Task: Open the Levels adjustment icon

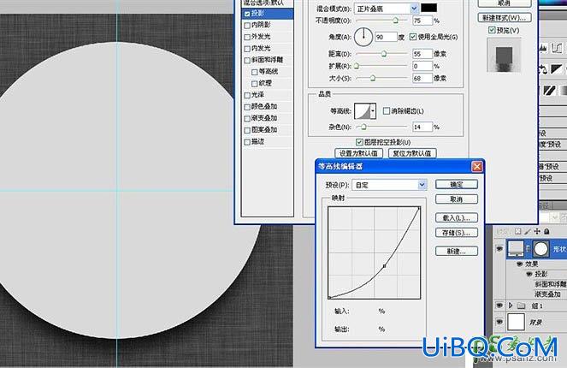Action: (544, 49)
